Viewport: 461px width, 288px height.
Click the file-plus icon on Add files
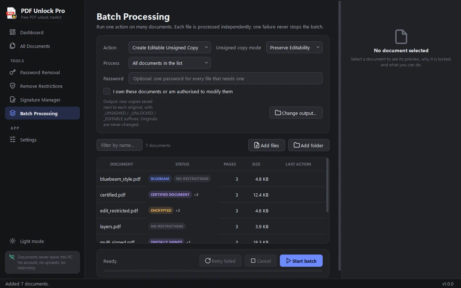coord(257,145)
